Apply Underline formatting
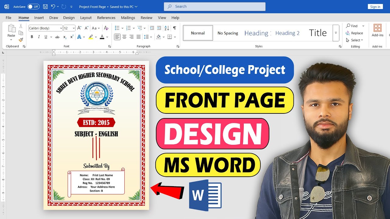This screenshot has height=219, width=390. pyautogui.click(x=46, y=37)
